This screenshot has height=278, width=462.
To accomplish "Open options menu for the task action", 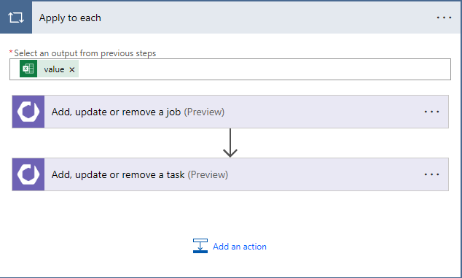I will pos(431,174).
